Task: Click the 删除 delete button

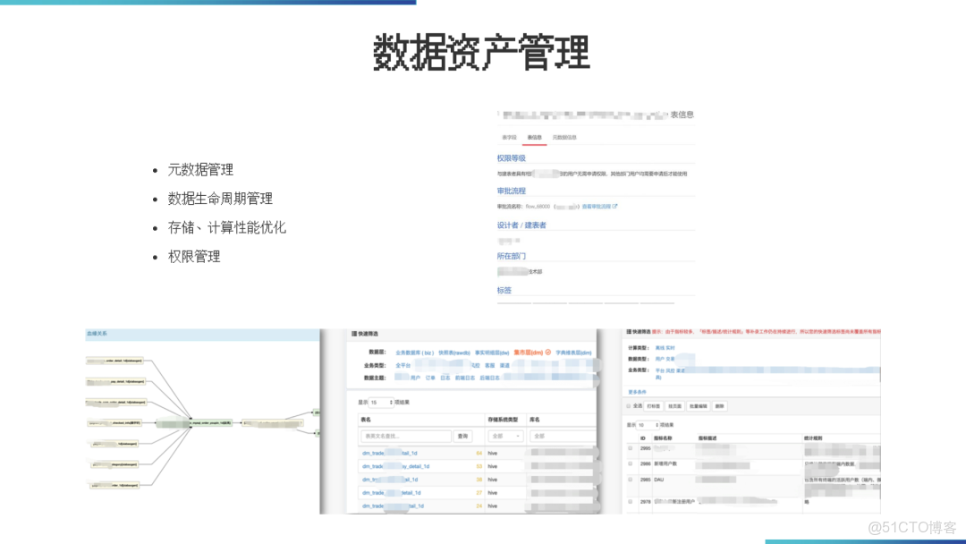Action: 720,406
